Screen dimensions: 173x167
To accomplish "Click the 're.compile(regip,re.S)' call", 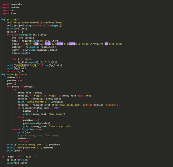I will tap(41, 47).
